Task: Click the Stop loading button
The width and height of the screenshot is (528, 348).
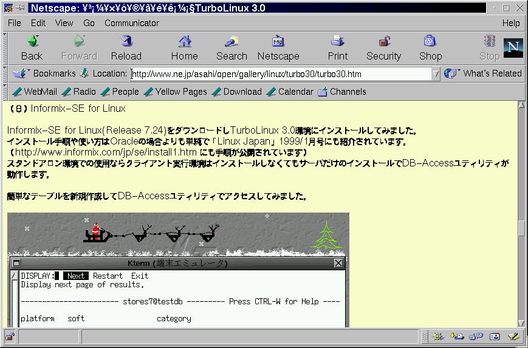Action: click(x=490, y=48)
